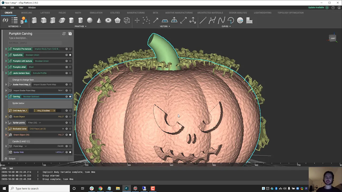Open the Variables (x) tool in Notebooks
The height and width of the screenshot is (192, 342).
5,20
